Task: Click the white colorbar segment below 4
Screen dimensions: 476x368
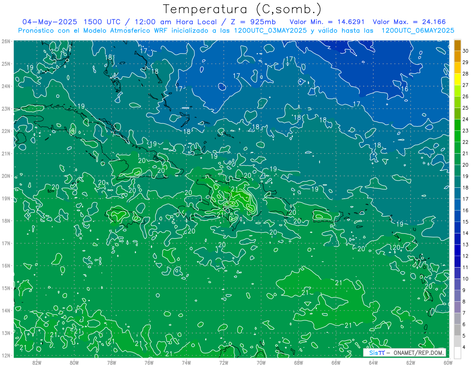Action: [x=457, y=353]
